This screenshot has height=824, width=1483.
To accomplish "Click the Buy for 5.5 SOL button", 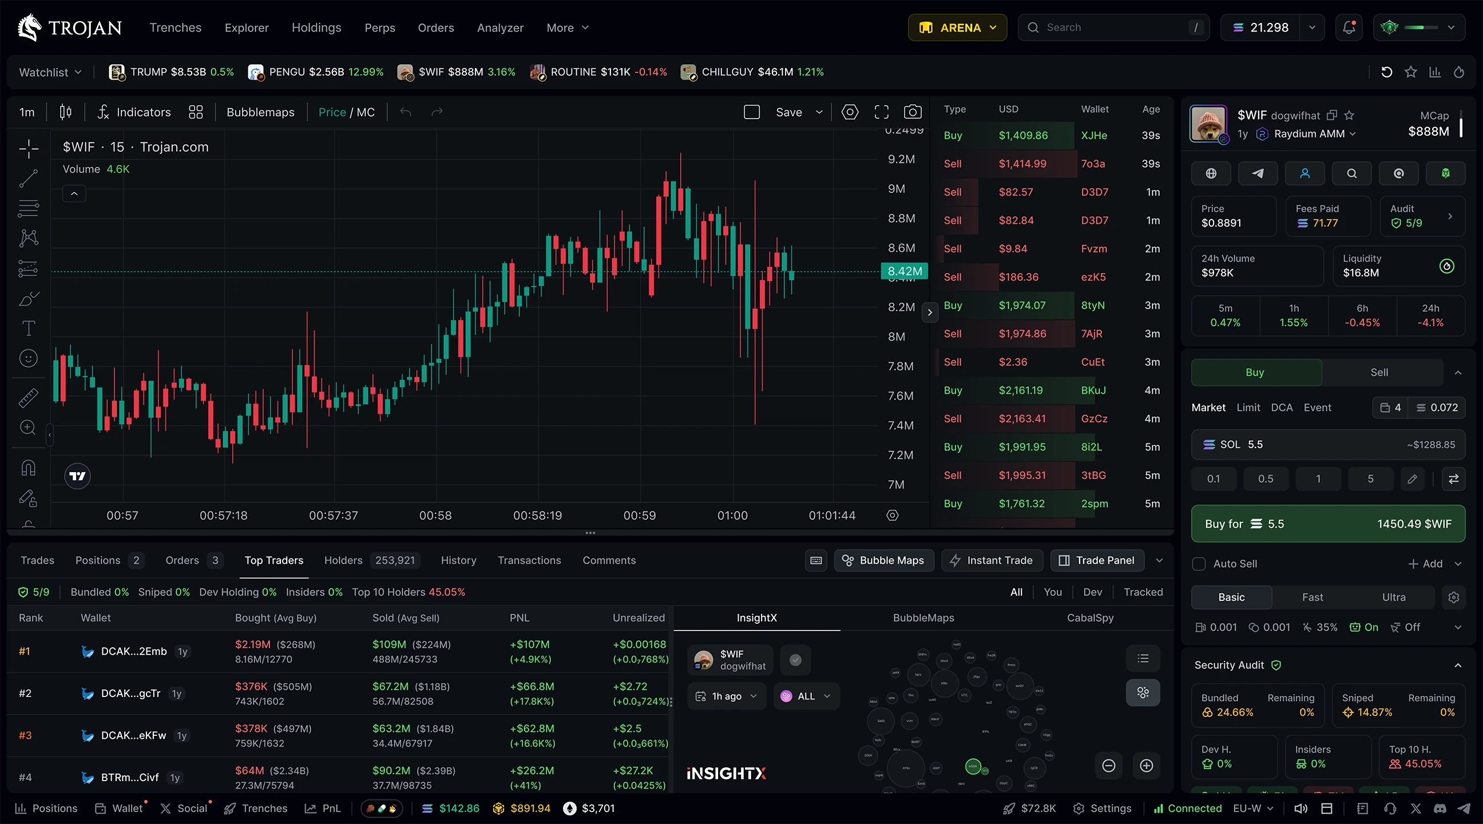I will tap(1327, 524).
